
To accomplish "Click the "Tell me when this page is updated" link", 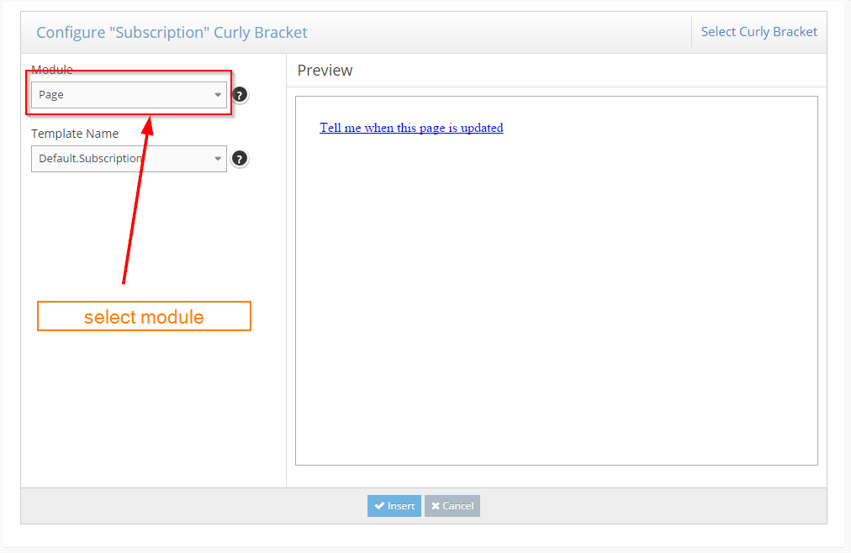I will pyautogui.click(x=411, y=128).
